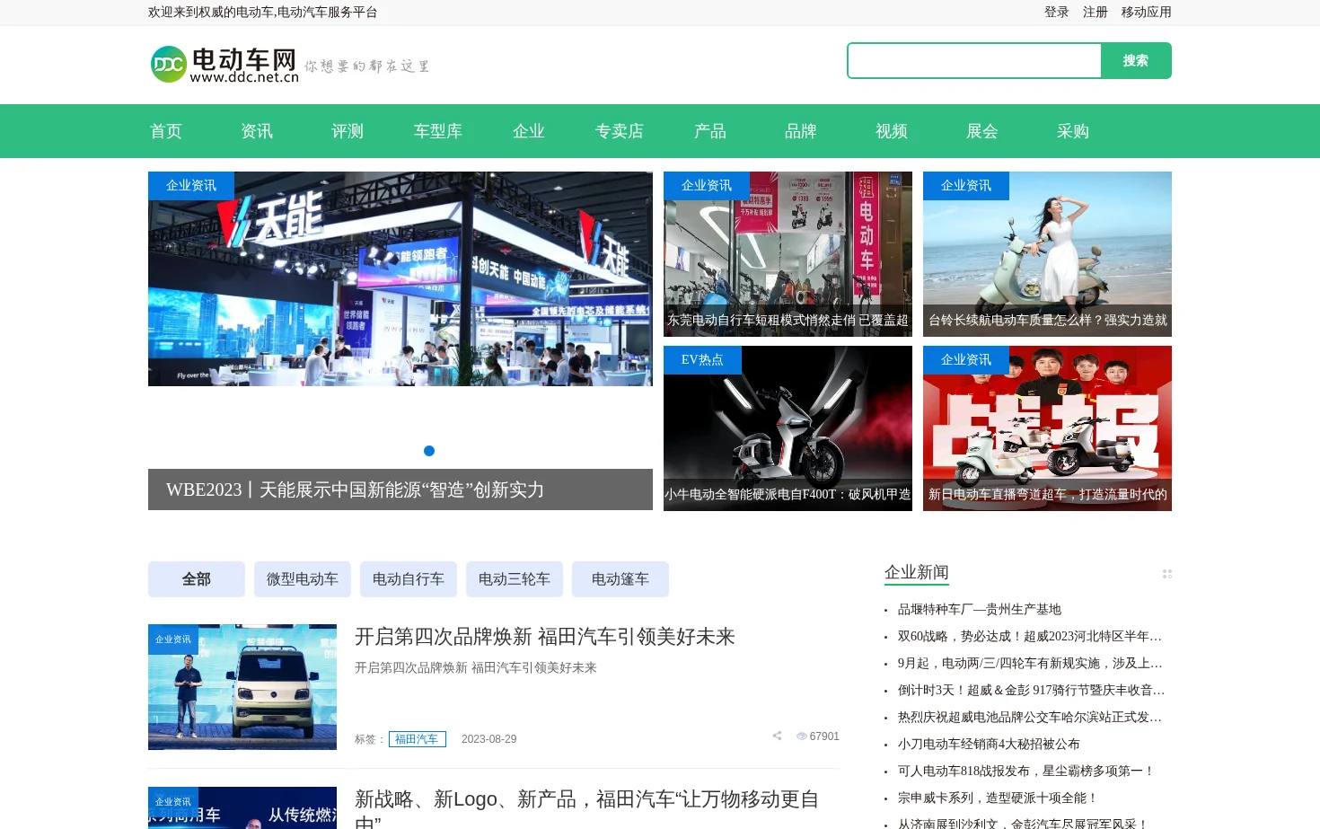Open the 台铃长续航电动车 news thumbnail
This screenshot has width=1320, height=829.
(x=1047, y=254)
